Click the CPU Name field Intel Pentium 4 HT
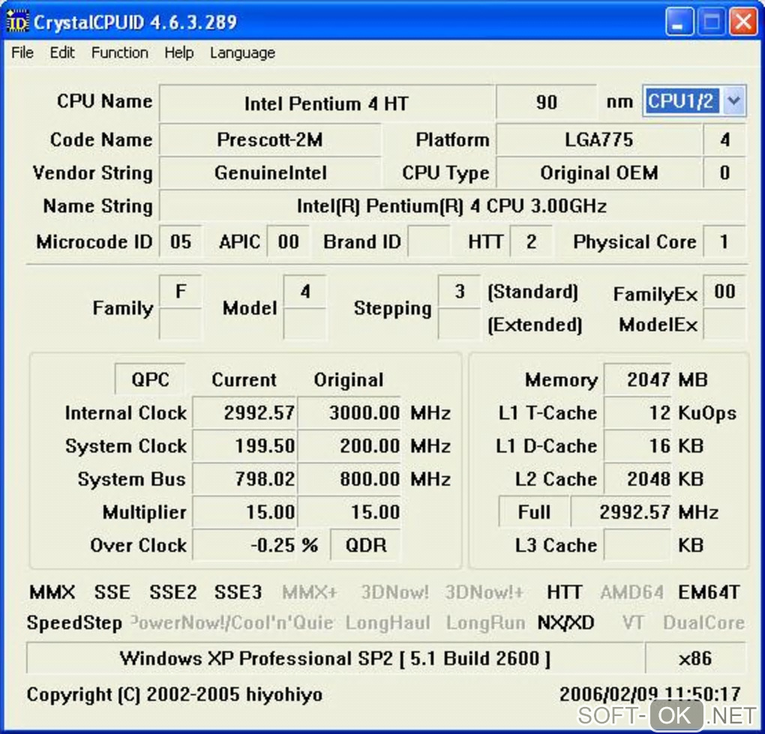 point(326,103)
